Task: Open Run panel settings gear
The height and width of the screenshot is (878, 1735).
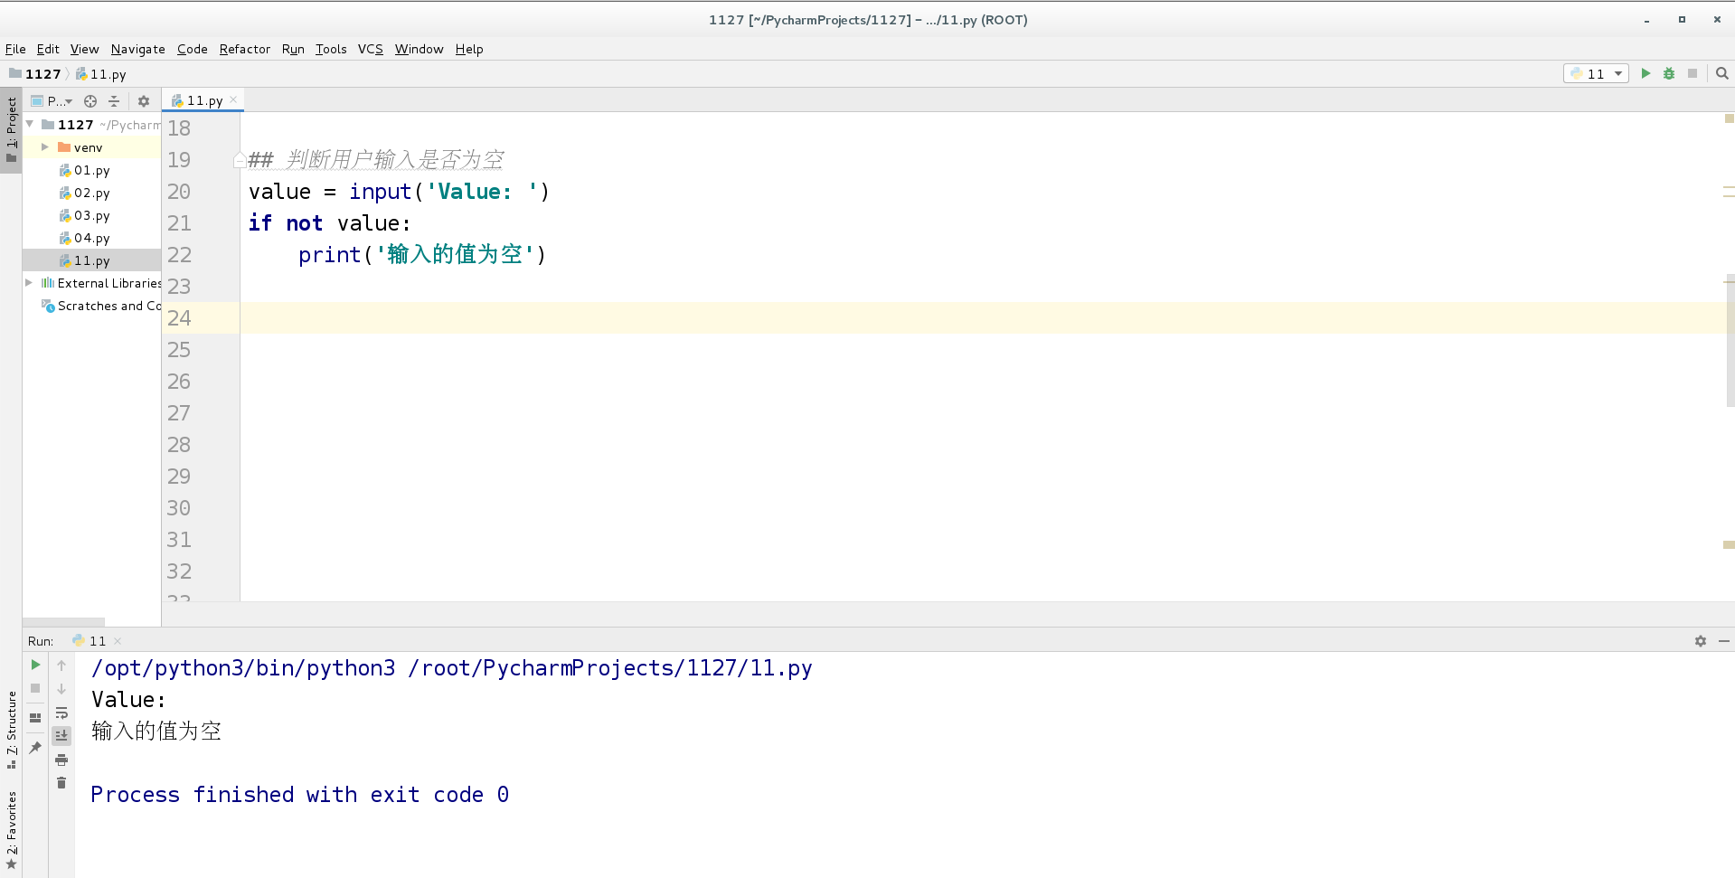Action: click(x=1701, y=640)
